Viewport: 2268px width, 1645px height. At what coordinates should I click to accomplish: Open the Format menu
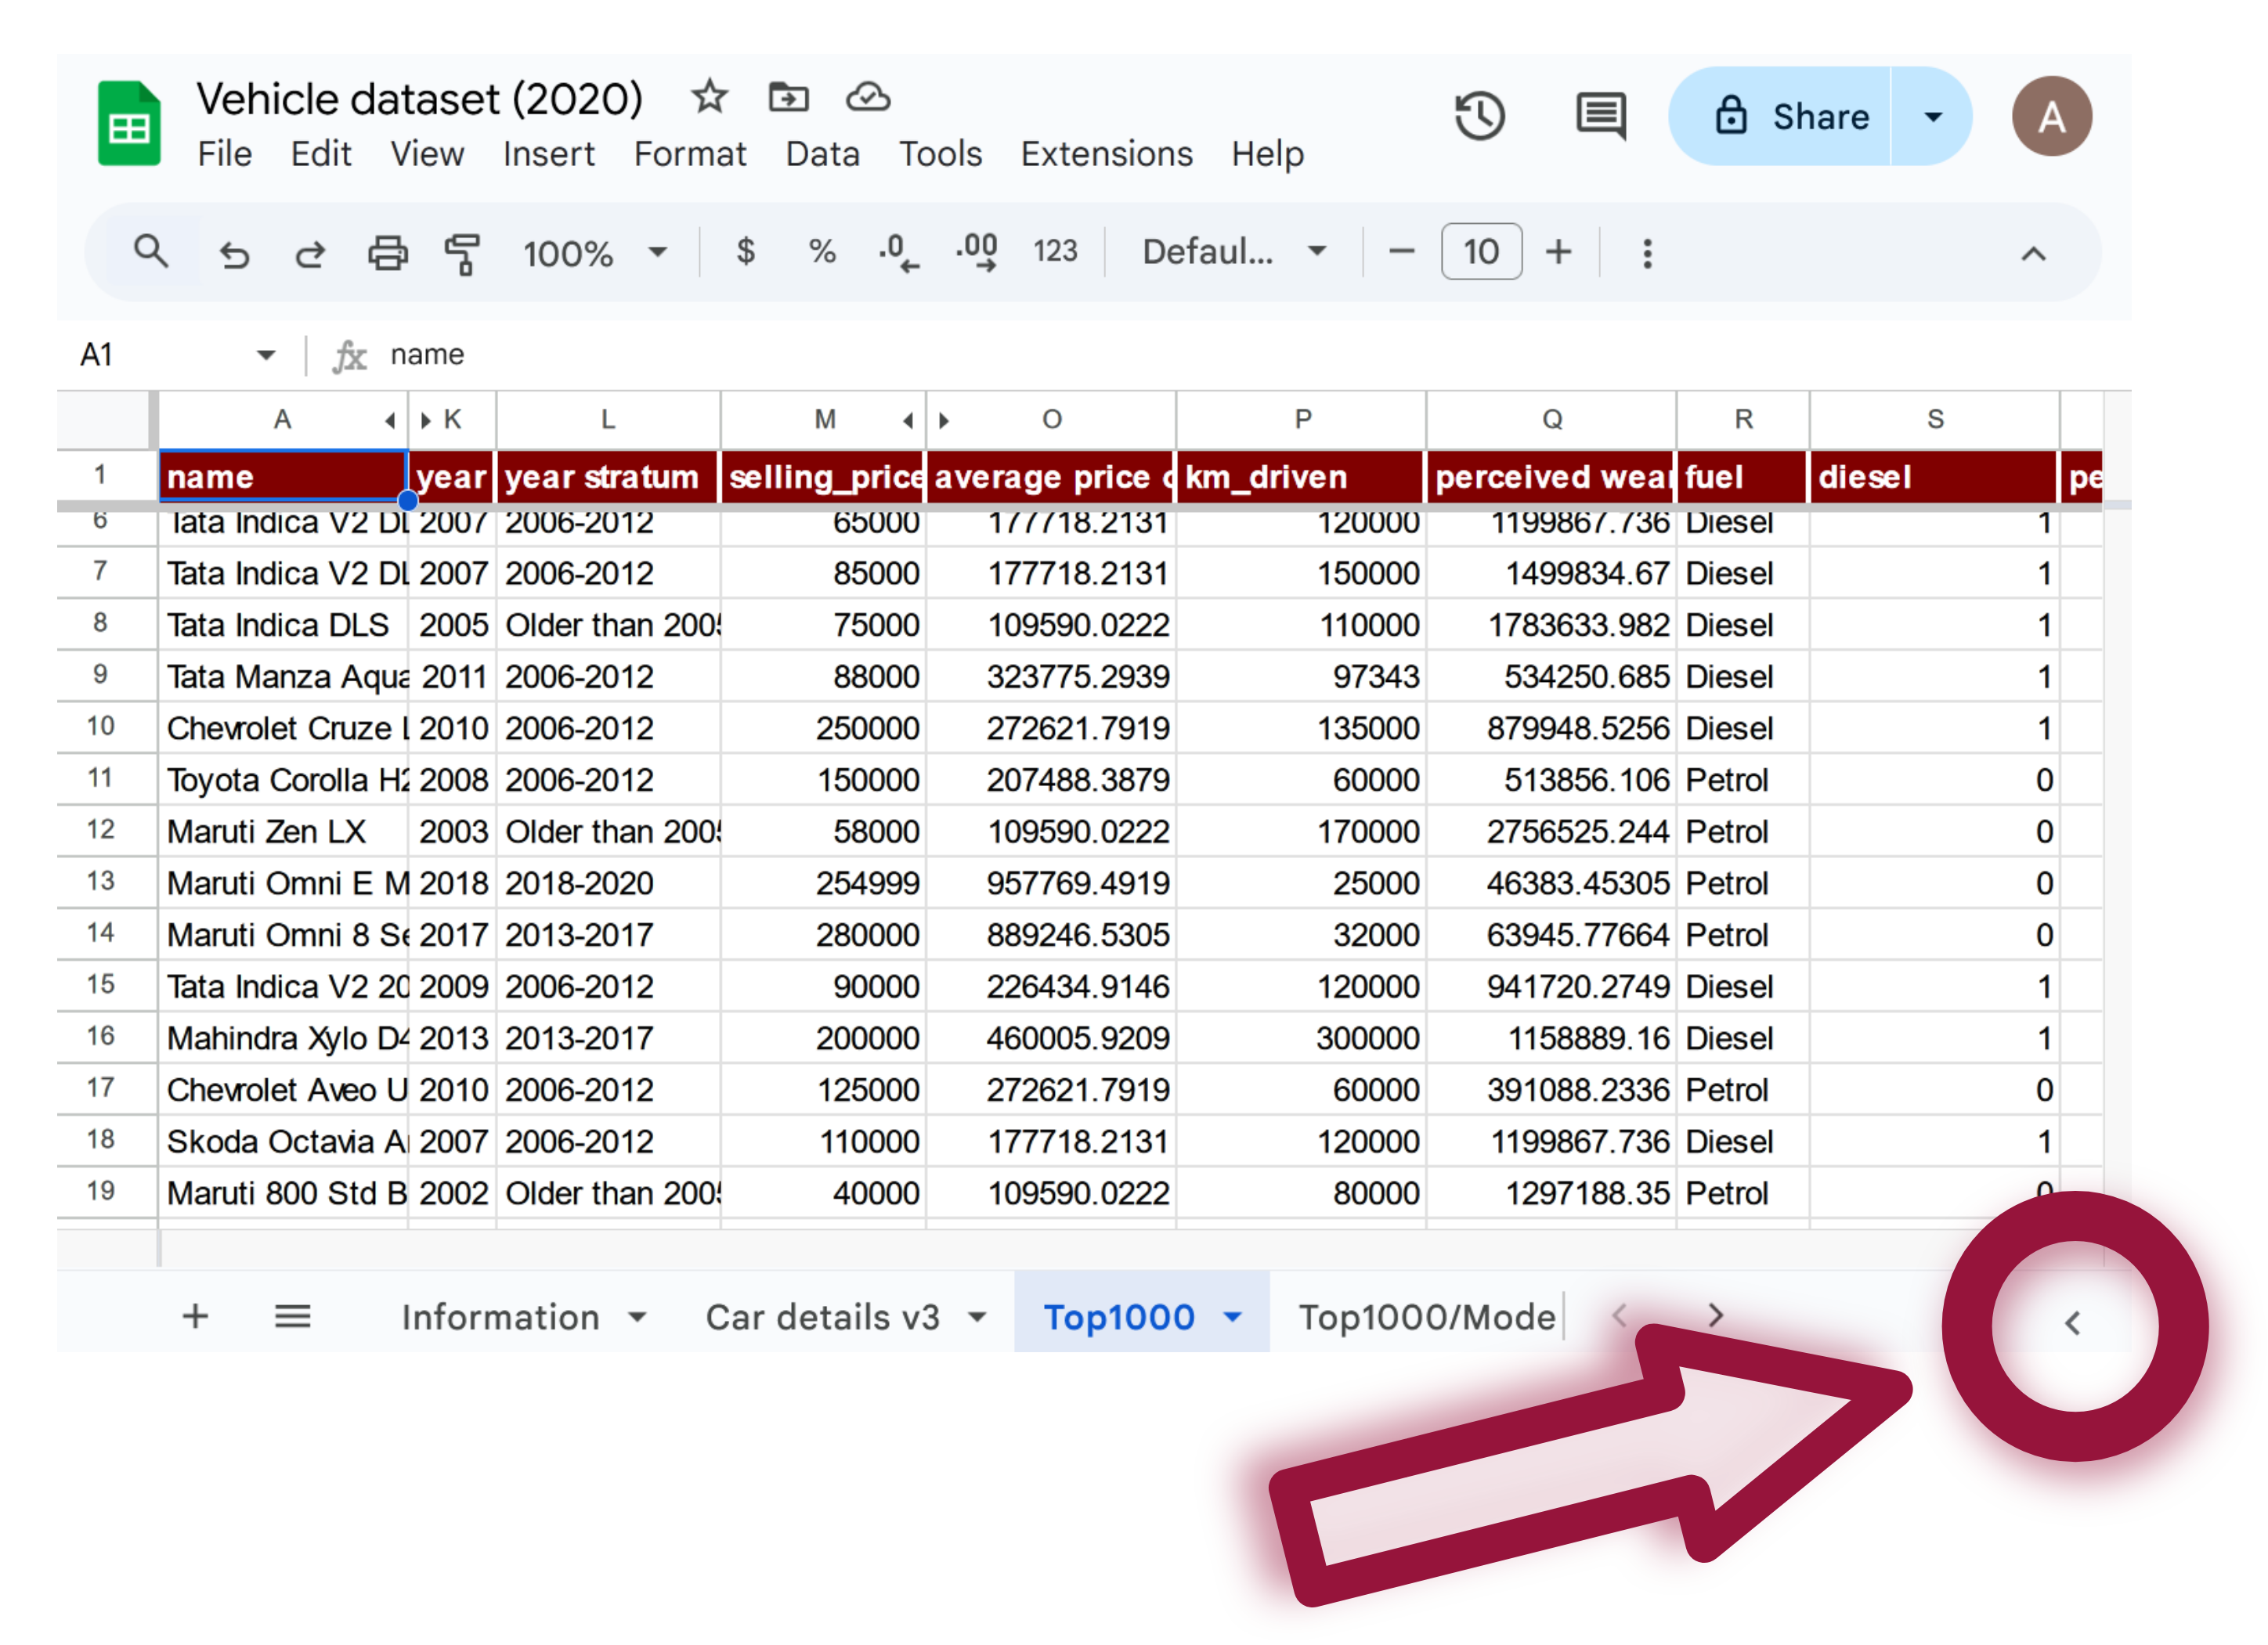coord(689,154)
